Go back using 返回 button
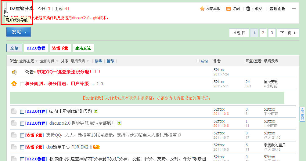 (x=239, y=33)
